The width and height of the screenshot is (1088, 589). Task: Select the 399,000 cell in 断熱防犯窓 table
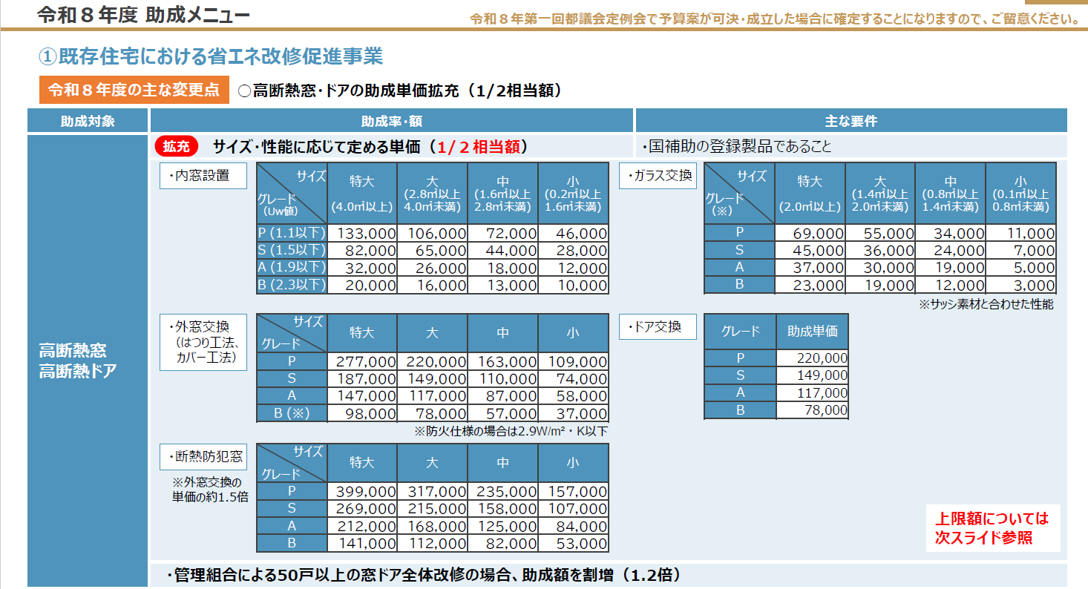tap(361, 492)
